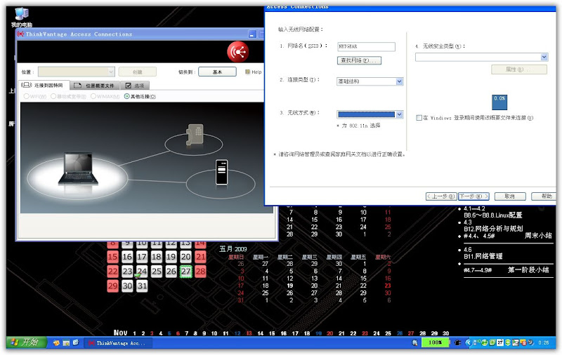Click the SSID input field containing NETGEAR
The image size is (562, 355).
tap(366, 46)
